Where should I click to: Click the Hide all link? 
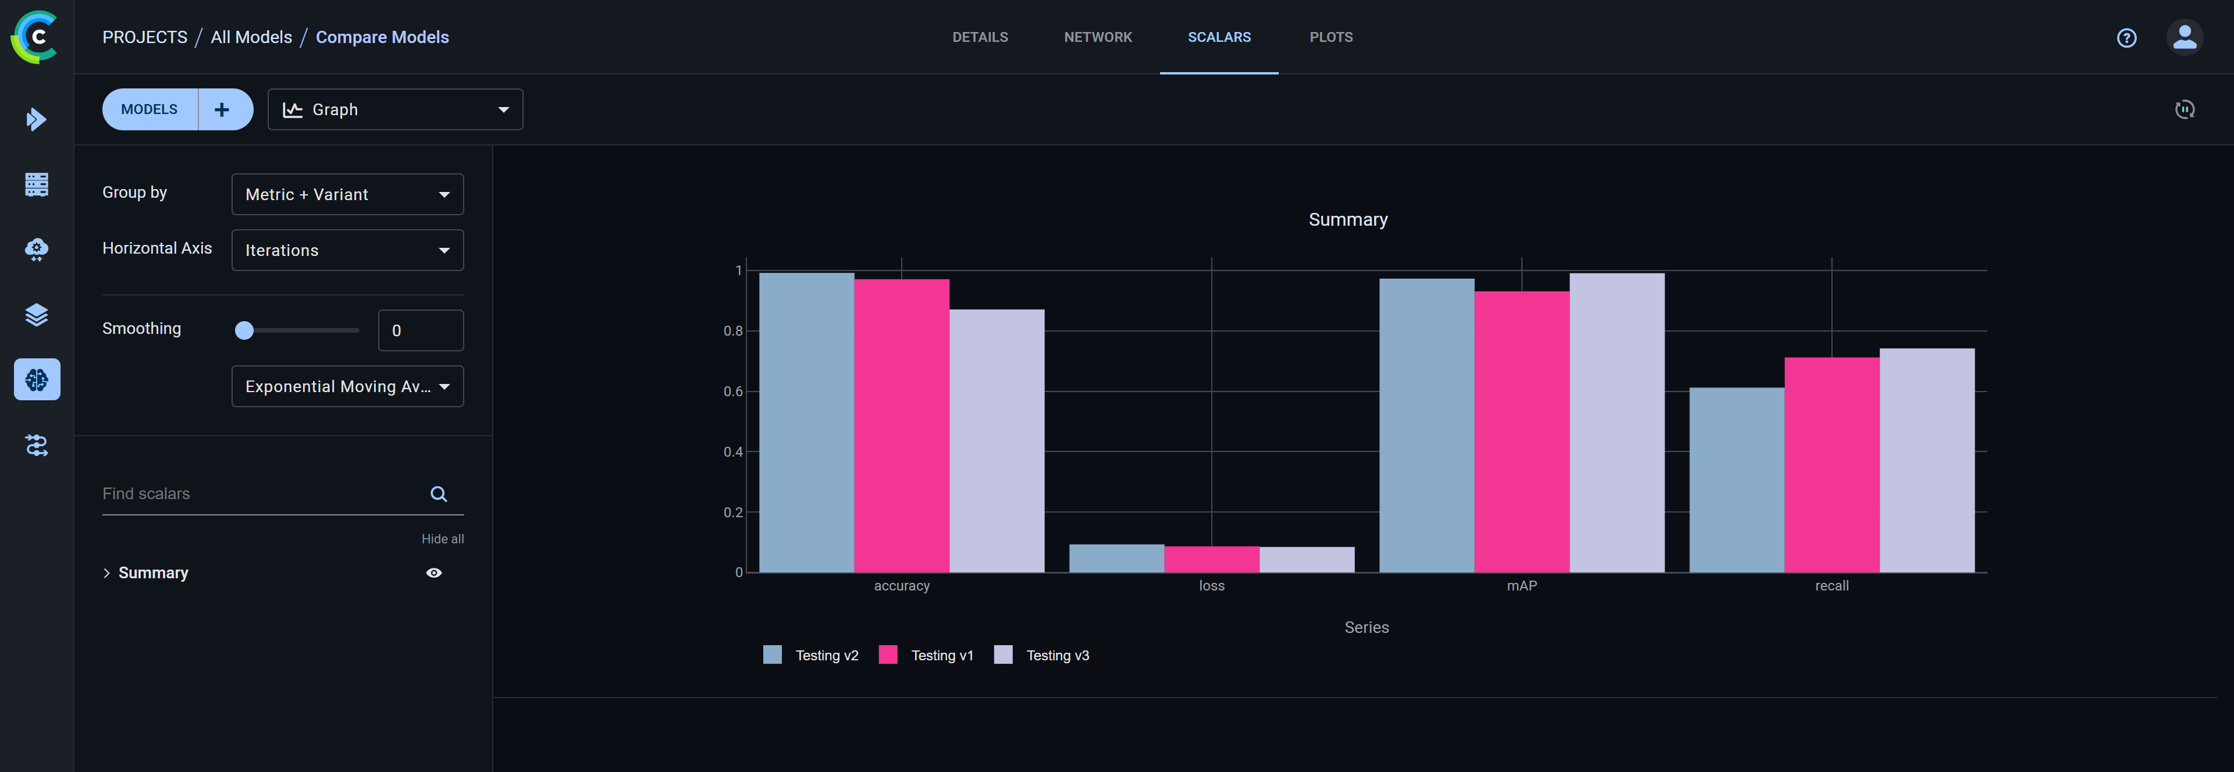(x=442, y=538)
